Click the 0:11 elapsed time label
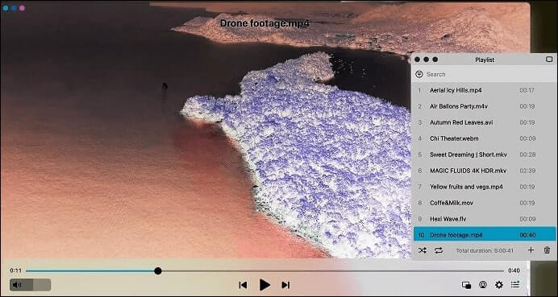The width and height of the screenshot is (558, 297). tap(15, 270)
